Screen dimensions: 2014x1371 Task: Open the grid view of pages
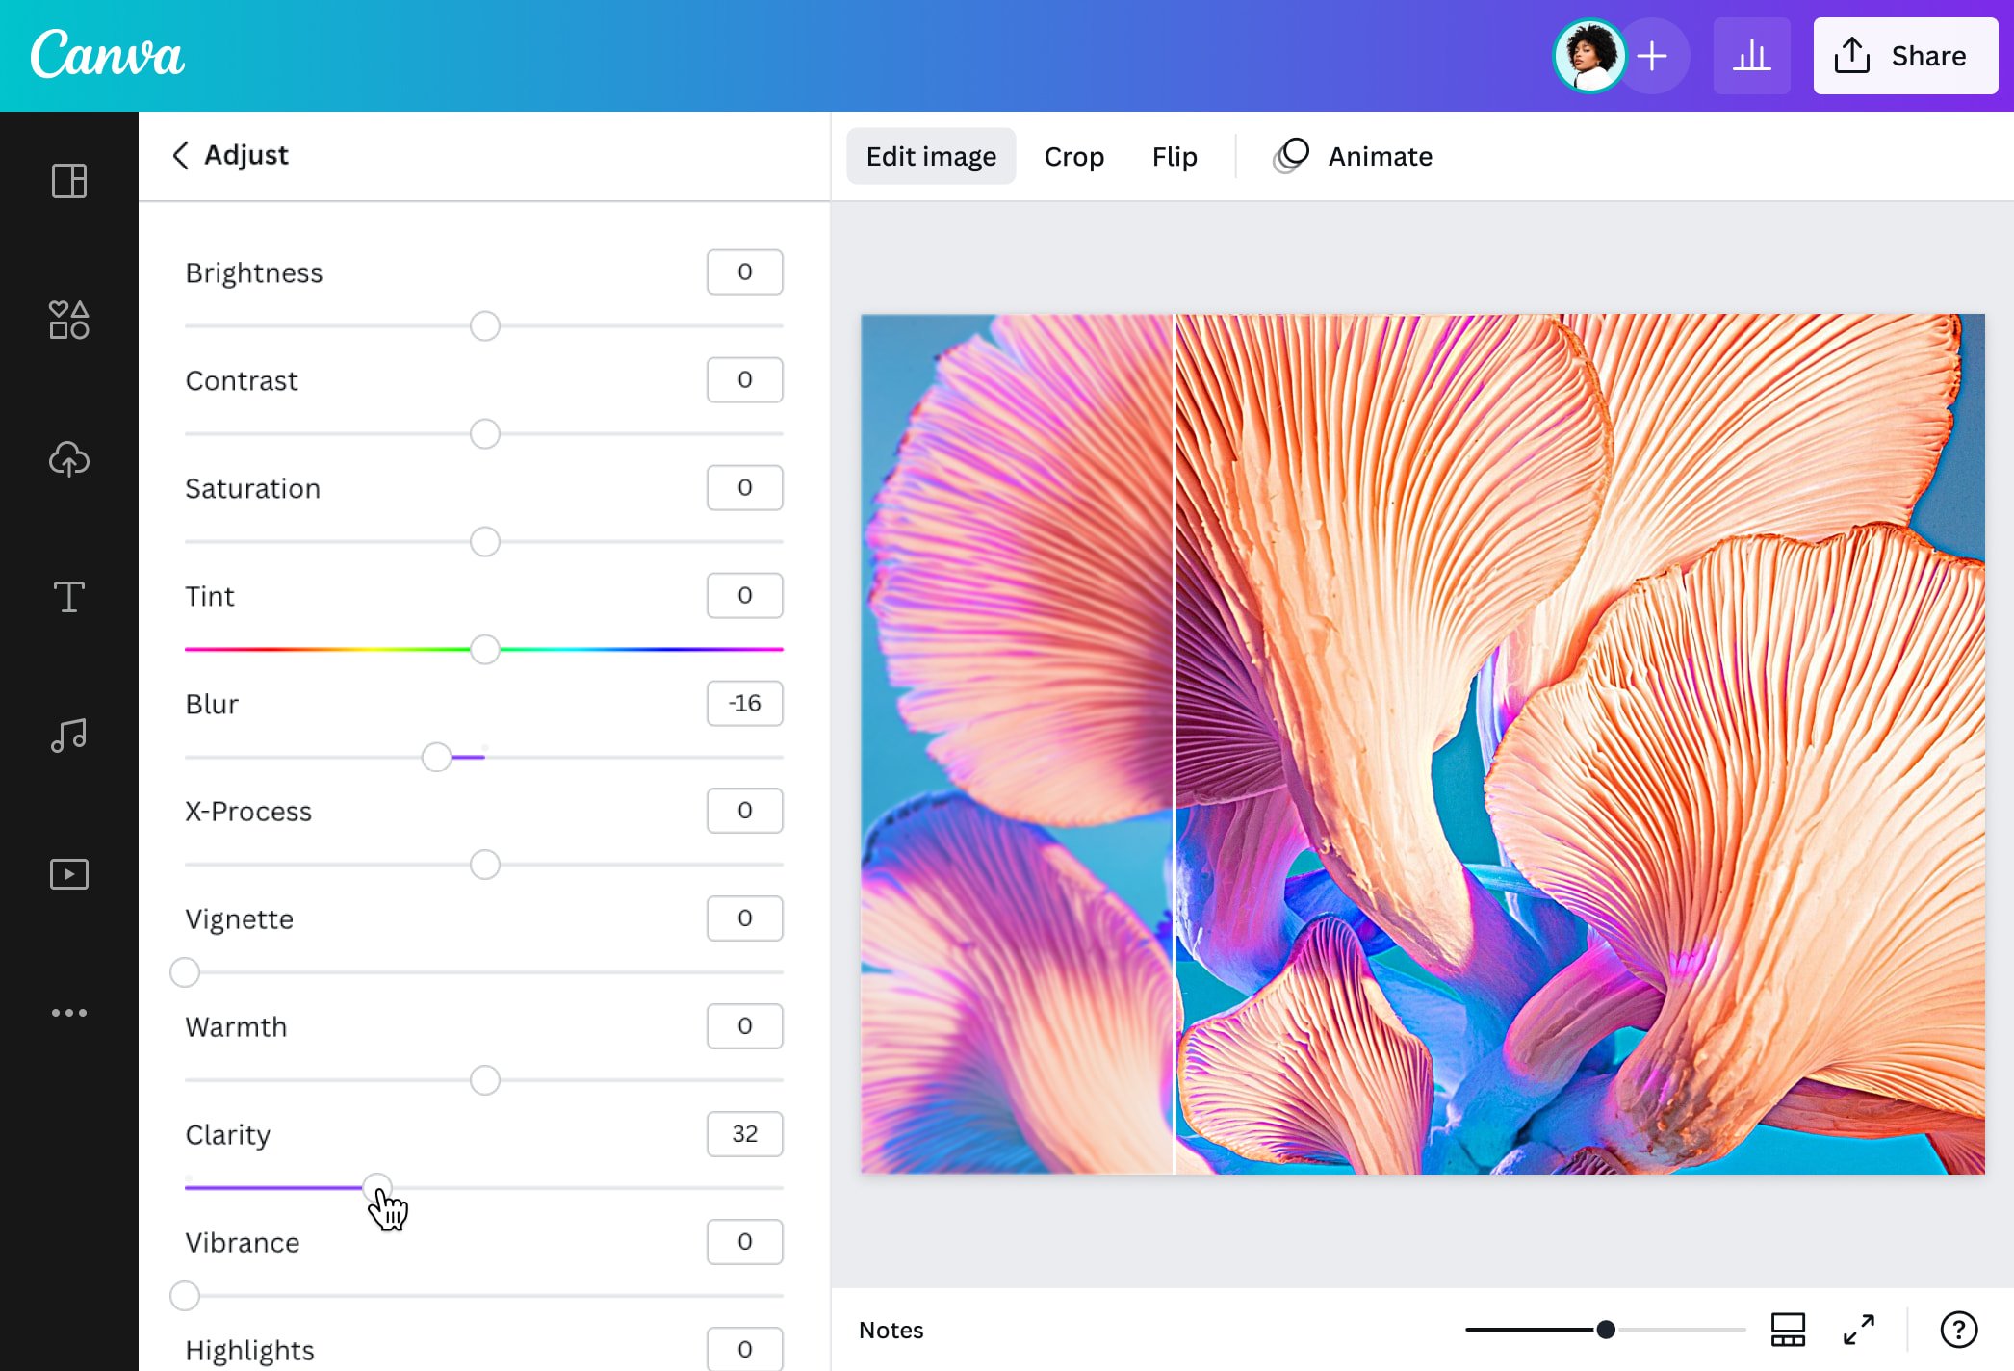click(x=1788, y=1330)
